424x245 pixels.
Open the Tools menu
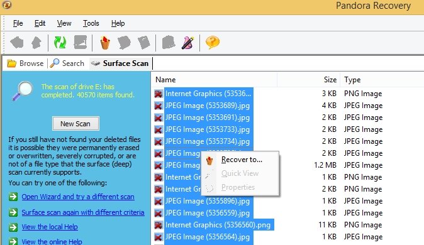(x=91, y=23)
